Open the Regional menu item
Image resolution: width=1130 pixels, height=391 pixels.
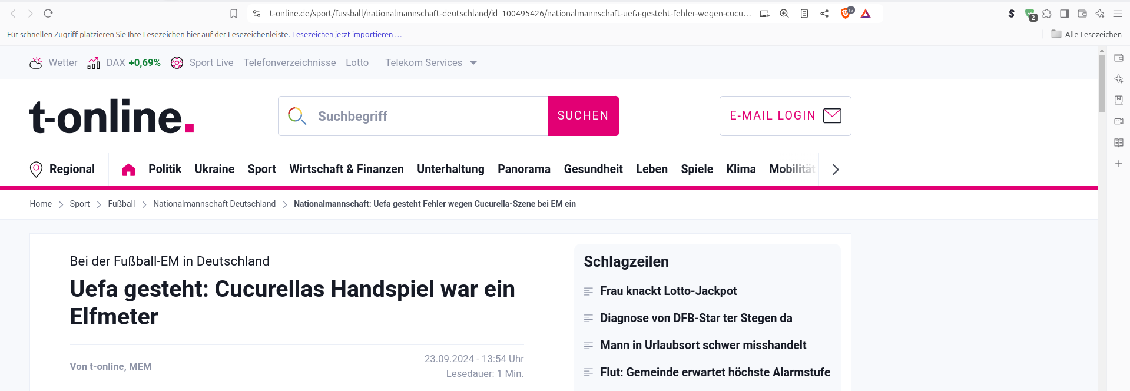[62, 170]
